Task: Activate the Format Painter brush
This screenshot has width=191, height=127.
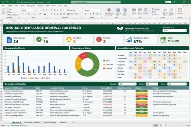Action: point(13,15)
